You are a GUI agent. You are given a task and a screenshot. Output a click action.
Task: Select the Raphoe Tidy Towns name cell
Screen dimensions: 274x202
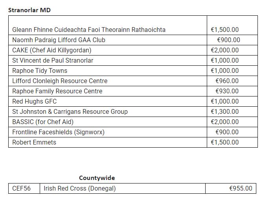pos(40,70)
